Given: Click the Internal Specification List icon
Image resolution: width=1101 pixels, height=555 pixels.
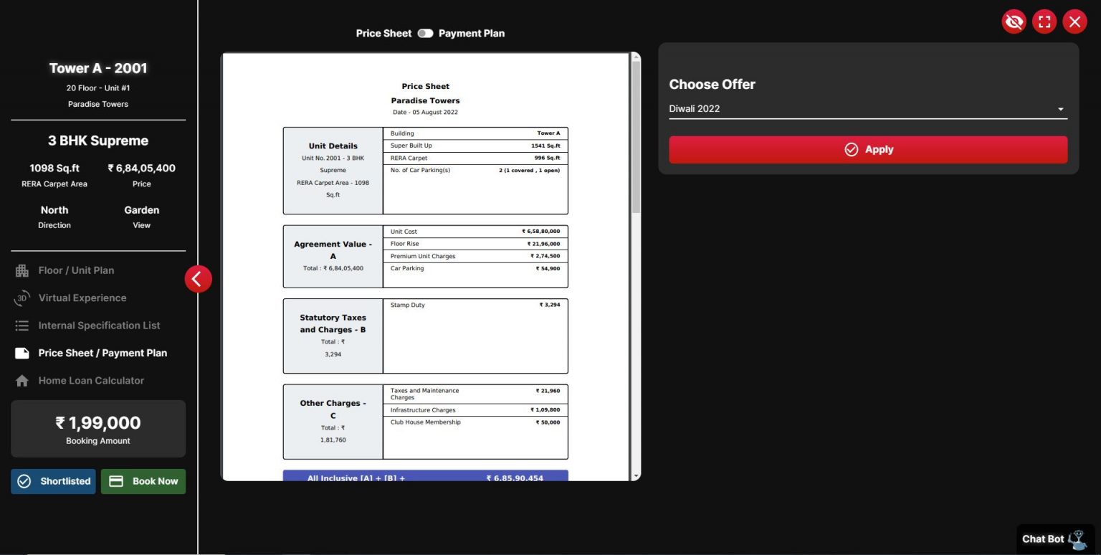Looking at the screenshot, I should (x=22, y=326).
